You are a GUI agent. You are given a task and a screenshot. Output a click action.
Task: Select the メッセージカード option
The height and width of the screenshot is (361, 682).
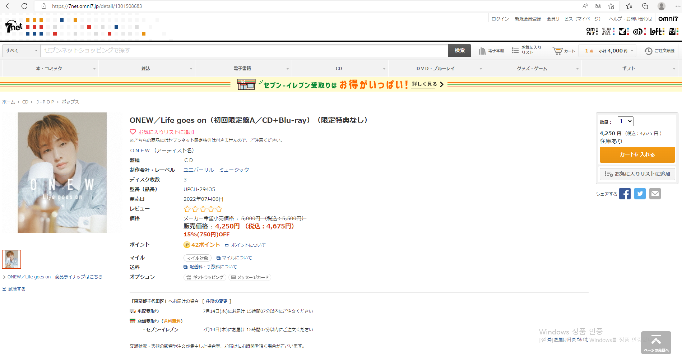250,277
